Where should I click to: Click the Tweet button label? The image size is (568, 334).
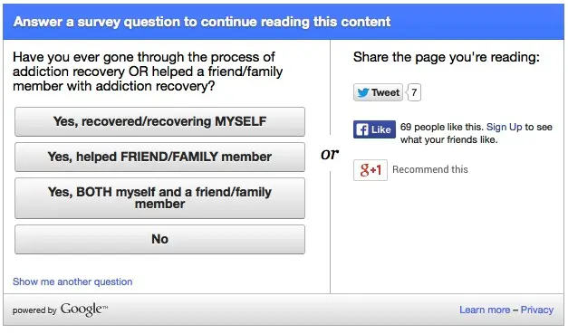point(385,92)
